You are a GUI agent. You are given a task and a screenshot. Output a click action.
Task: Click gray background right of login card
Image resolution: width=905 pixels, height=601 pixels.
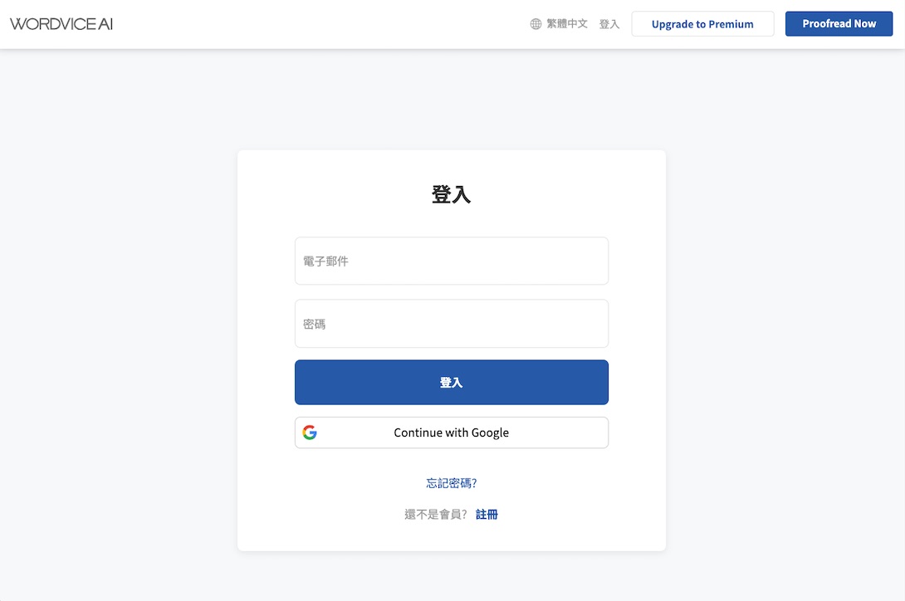[x=785, y=346]
